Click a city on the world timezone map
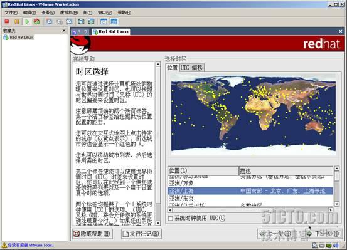Image resolution: width=347 pixels, height=250 pixels. [x=254, y=115]
